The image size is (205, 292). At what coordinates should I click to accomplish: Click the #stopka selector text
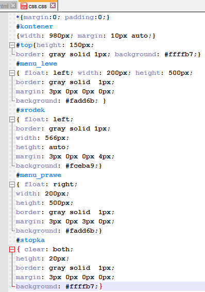(31, 240)
